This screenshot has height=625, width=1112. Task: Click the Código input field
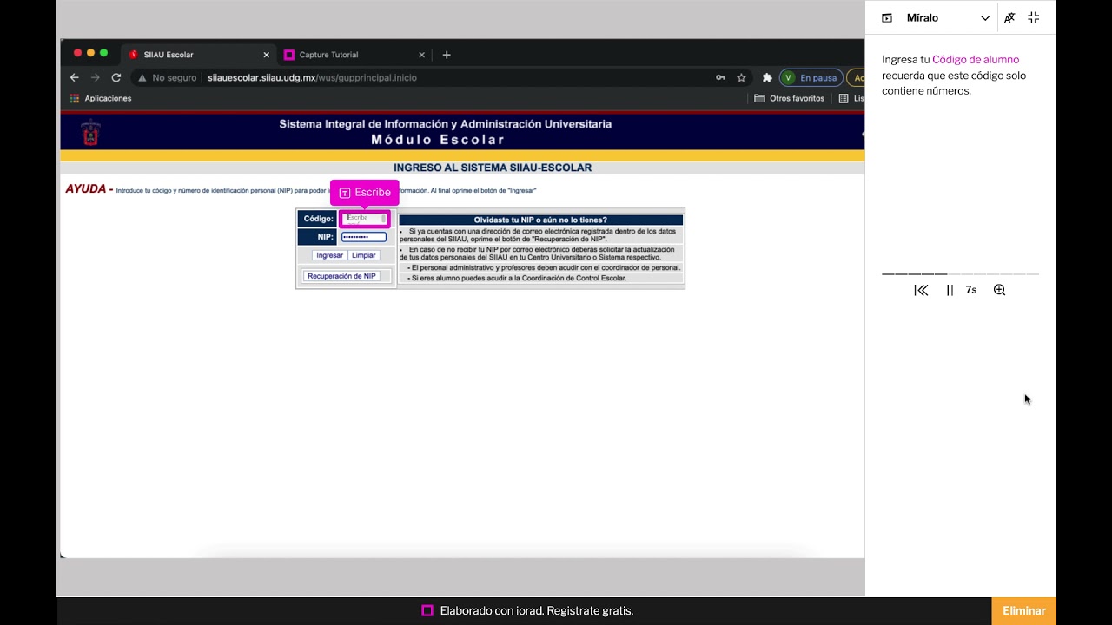[364, 219]
